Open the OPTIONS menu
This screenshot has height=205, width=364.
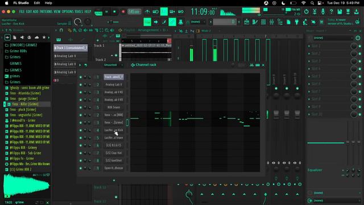coord(68,11)
